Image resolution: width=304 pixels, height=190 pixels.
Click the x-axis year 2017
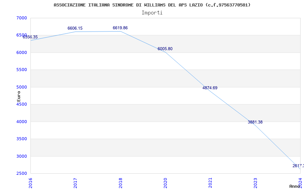(75, 183)
